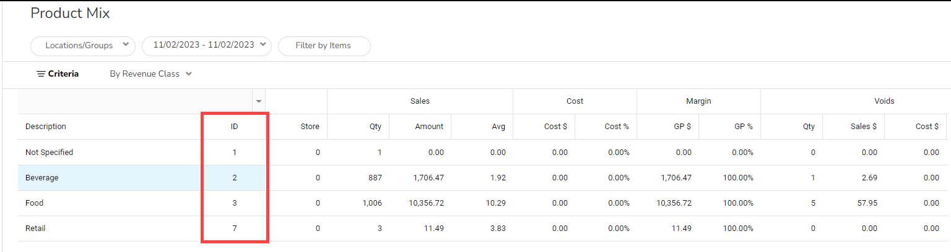
Task: Click the GP % column header
Action: coord(742,127)
